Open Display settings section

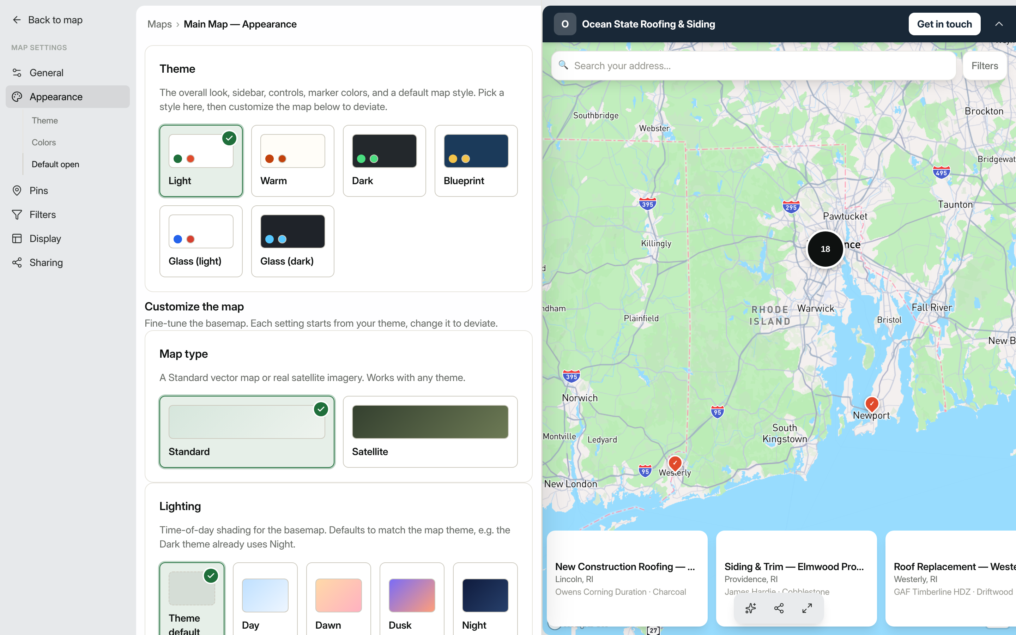click(68, 238)
